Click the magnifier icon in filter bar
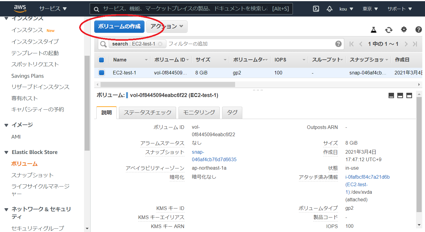The image size is (425, 232). [104, 44]
